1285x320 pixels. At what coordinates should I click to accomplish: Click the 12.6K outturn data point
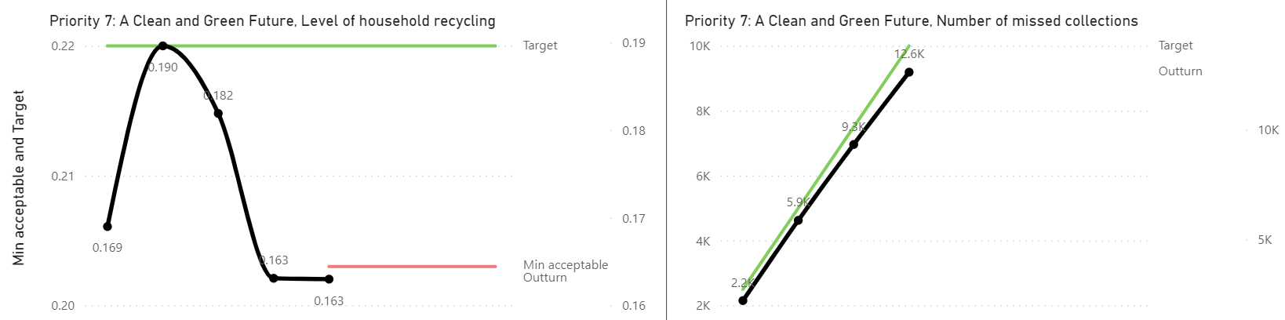click(x=908, y=72)
